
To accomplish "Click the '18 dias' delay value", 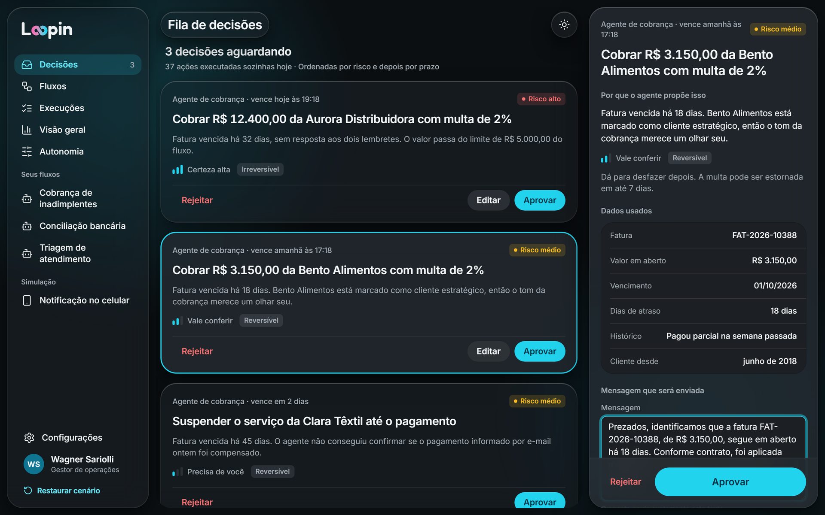I will coord(783,311).
